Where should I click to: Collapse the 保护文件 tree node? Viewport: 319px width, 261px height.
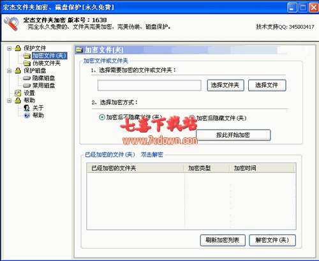pos(9,48)
